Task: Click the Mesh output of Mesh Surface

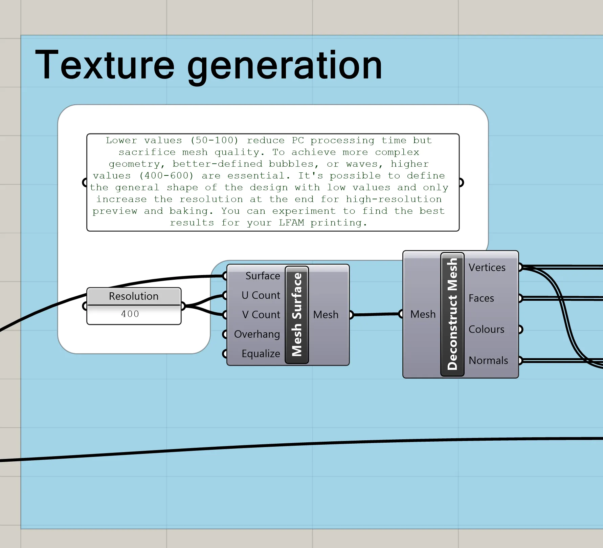Action: [326, 315]
